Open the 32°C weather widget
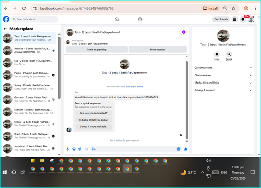The image size is (261, 188). pos(188,172)
